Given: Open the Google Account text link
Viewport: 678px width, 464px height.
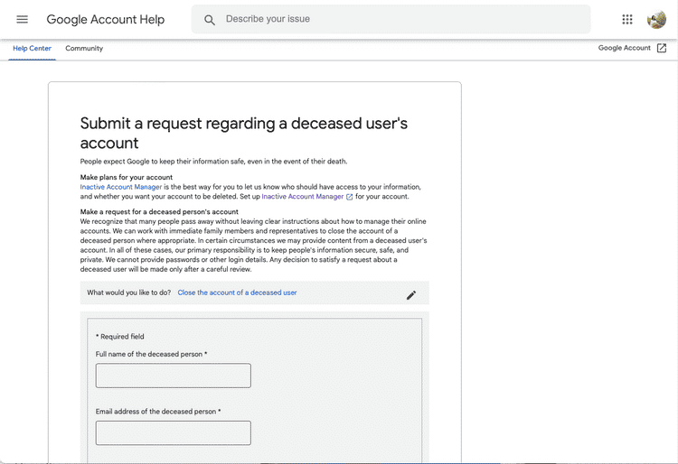Looking at the screenshot, I should [x=624, y=48].
